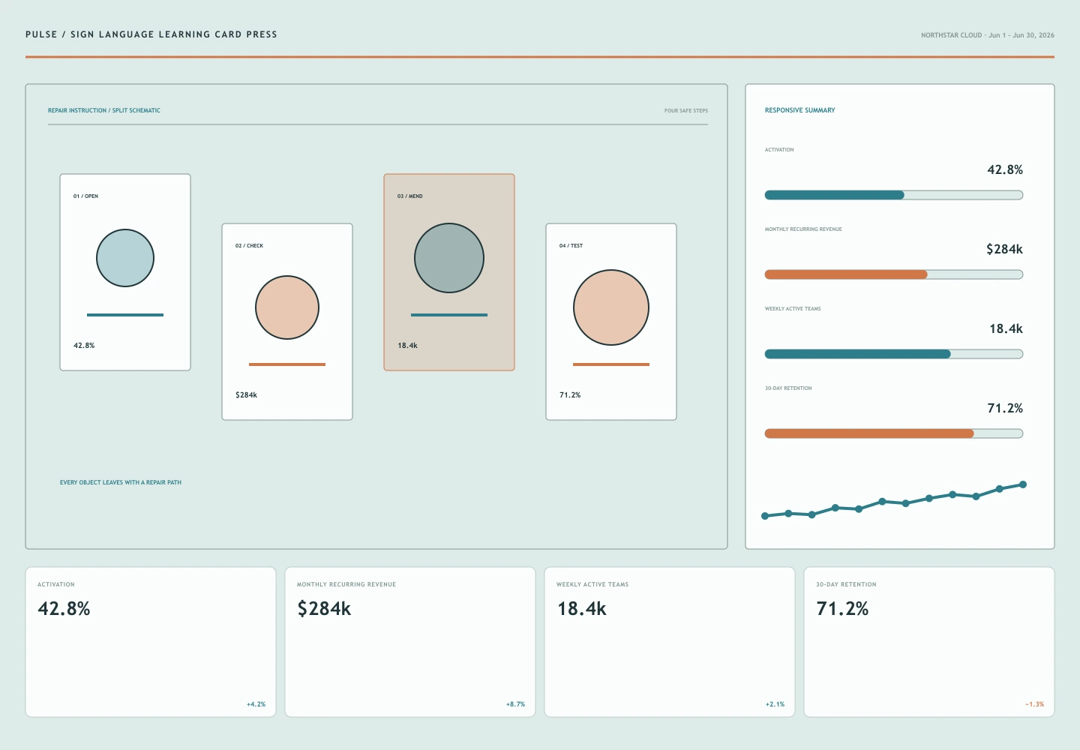Click the +2.1% change value

point(775,704)
